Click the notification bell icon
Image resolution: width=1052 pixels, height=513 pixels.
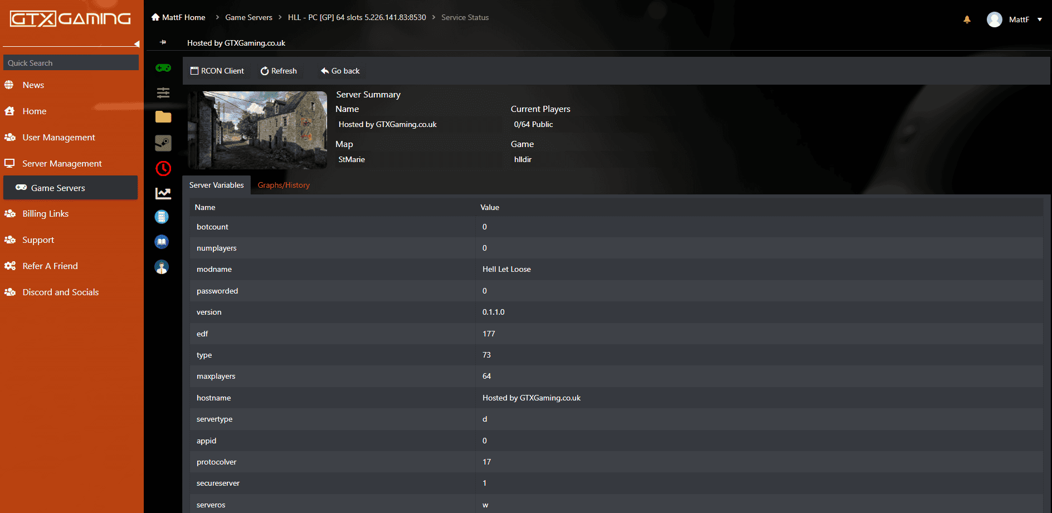pos(967,19)
